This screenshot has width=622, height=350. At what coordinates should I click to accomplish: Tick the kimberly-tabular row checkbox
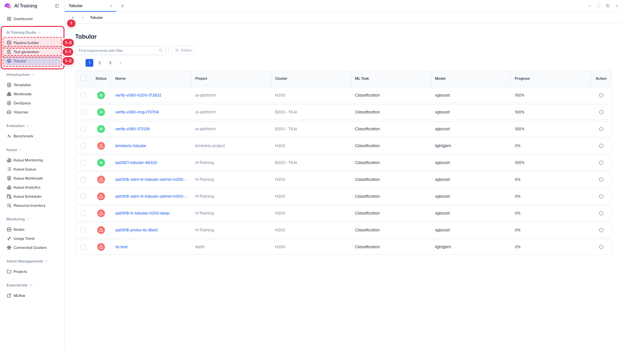tap(83, 146)
